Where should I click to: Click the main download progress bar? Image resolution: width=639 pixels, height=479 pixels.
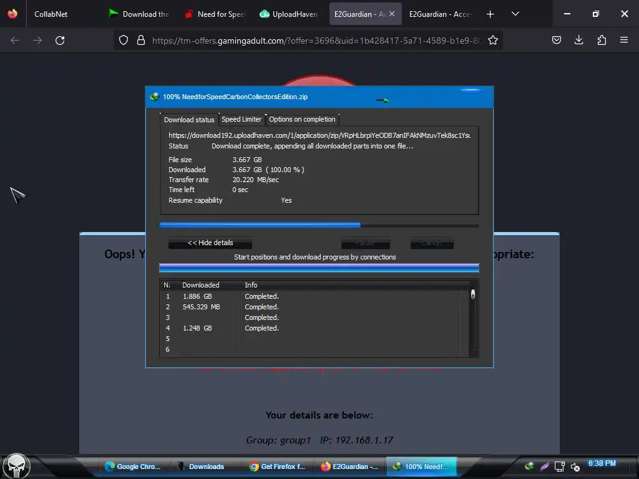click(319, 225)
